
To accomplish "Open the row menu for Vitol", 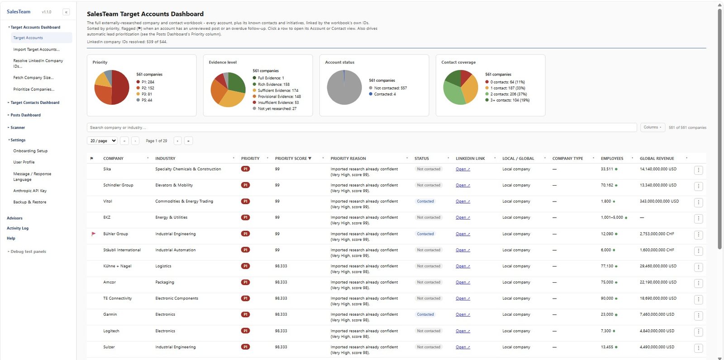I will tap(699, 202).
